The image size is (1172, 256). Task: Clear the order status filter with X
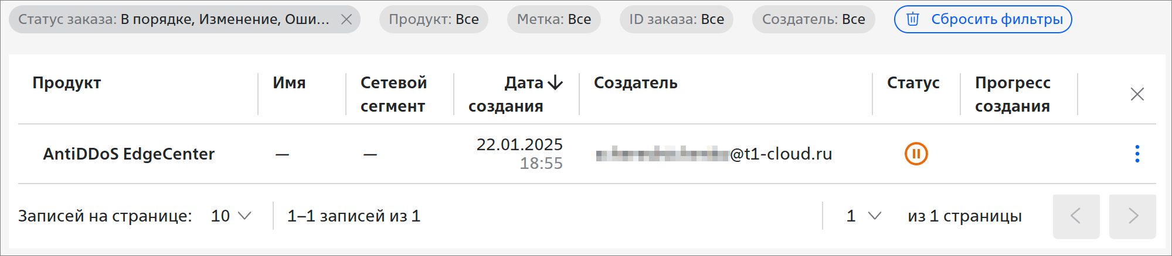(346, 19)
